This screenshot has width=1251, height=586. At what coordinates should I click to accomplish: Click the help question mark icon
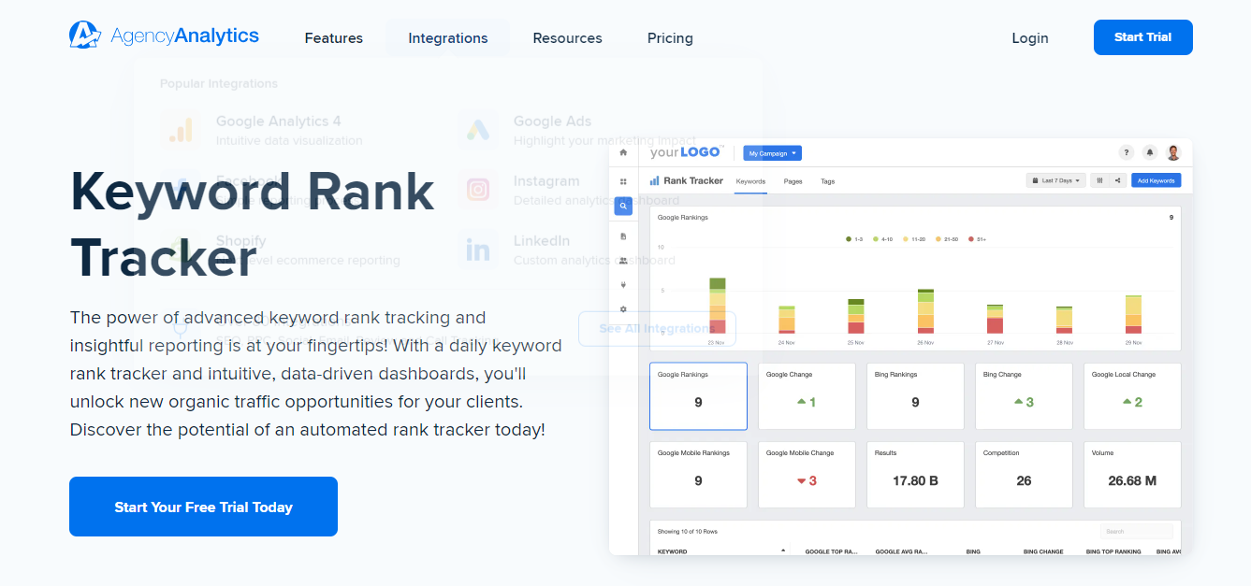(x=1127, y=152)
